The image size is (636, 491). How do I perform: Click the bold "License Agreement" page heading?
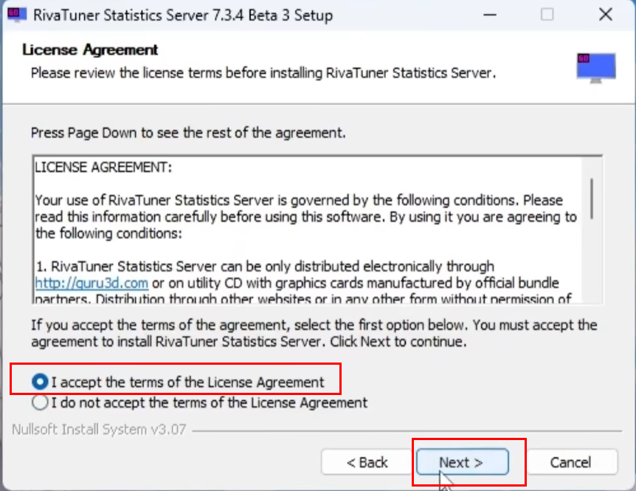point(90,50)
